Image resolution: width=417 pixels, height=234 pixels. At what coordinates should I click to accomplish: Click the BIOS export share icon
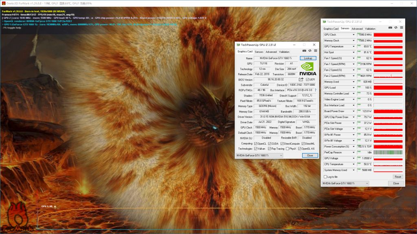(301, 79)
